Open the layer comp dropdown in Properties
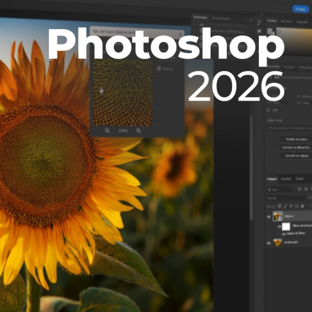The image size is (312, 312). pyautogui.click(x=290, y=128)
